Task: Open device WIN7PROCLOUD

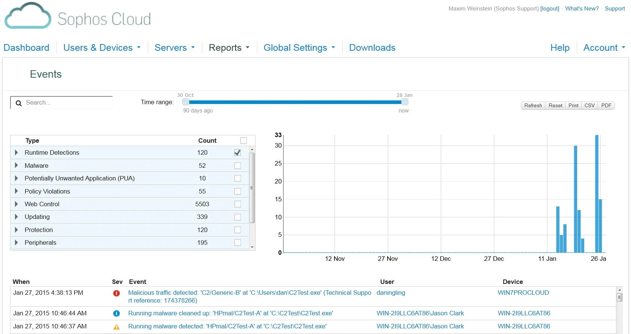Action: point(523,293)
